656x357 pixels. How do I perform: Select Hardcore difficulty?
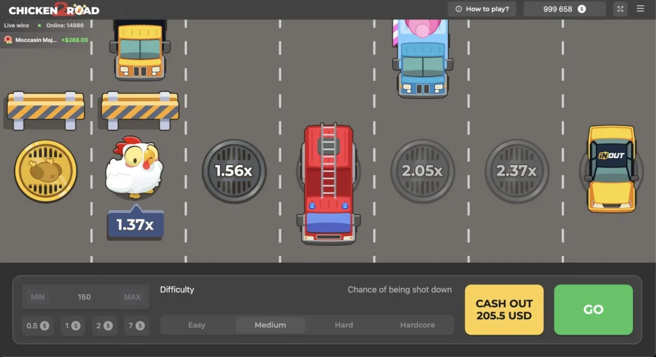pos(417,325)
